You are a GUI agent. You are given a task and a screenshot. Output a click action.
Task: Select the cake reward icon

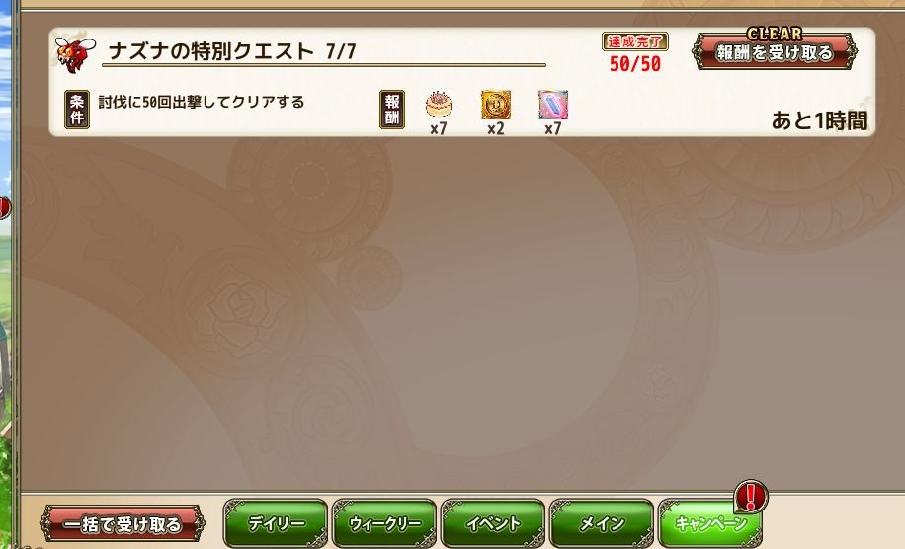pyautogui.click(x=439, y=105)
